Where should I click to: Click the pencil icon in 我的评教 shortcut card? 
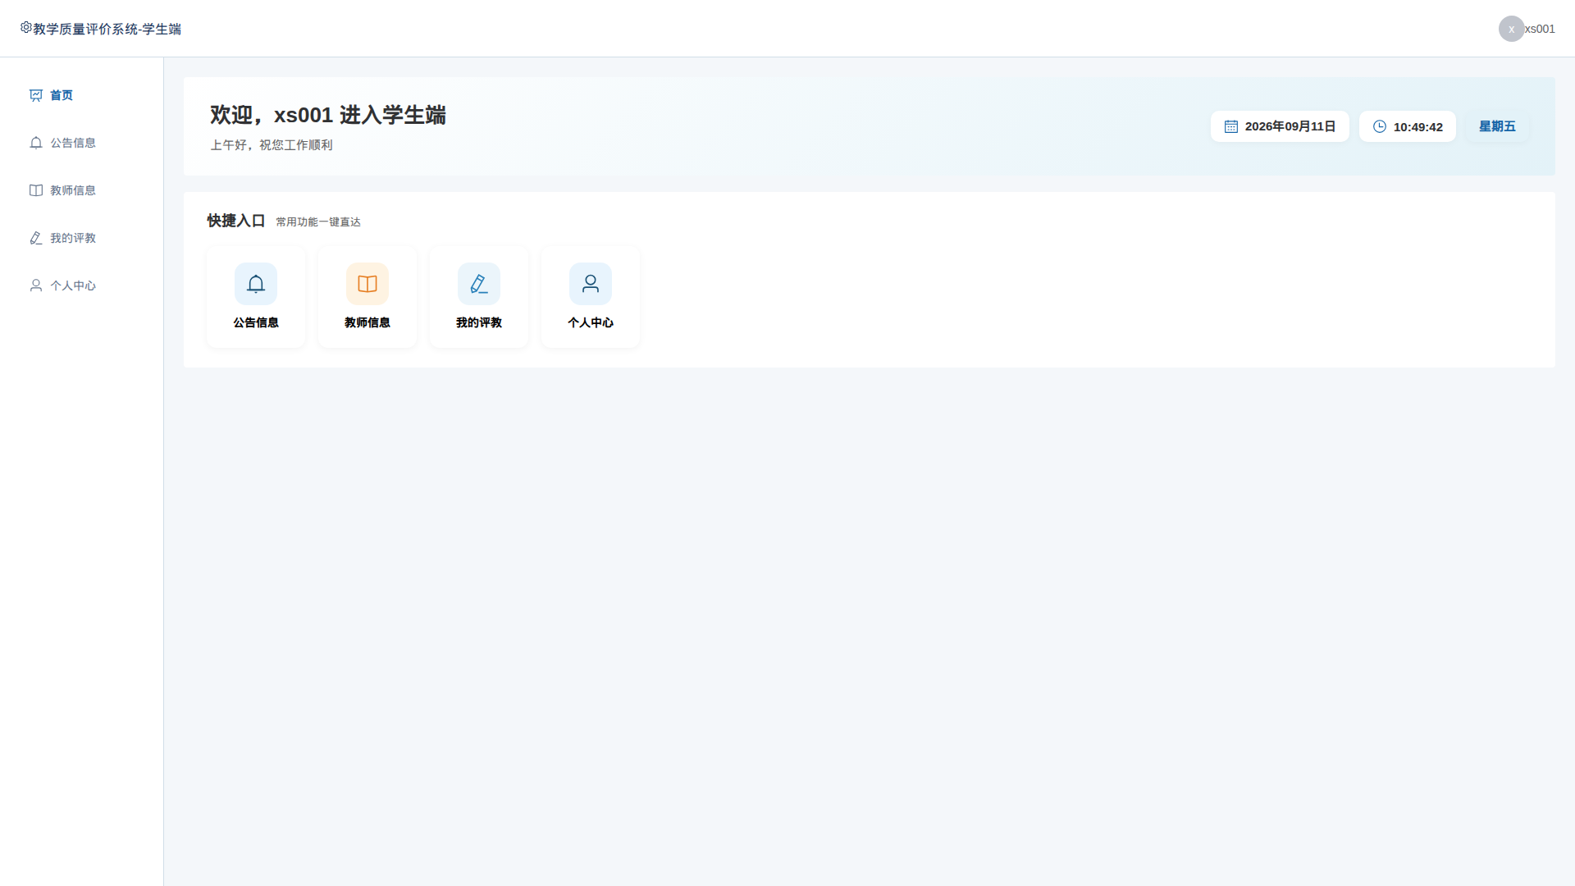[x=479, y=284]
